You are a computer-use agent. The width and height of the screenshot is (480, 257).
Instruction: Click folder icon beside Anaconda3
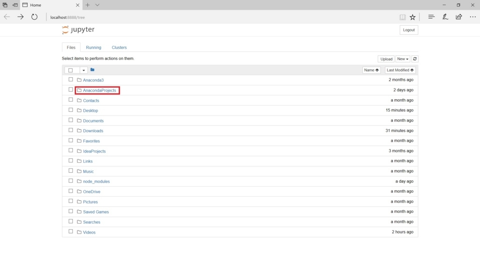tap(79, 80)
